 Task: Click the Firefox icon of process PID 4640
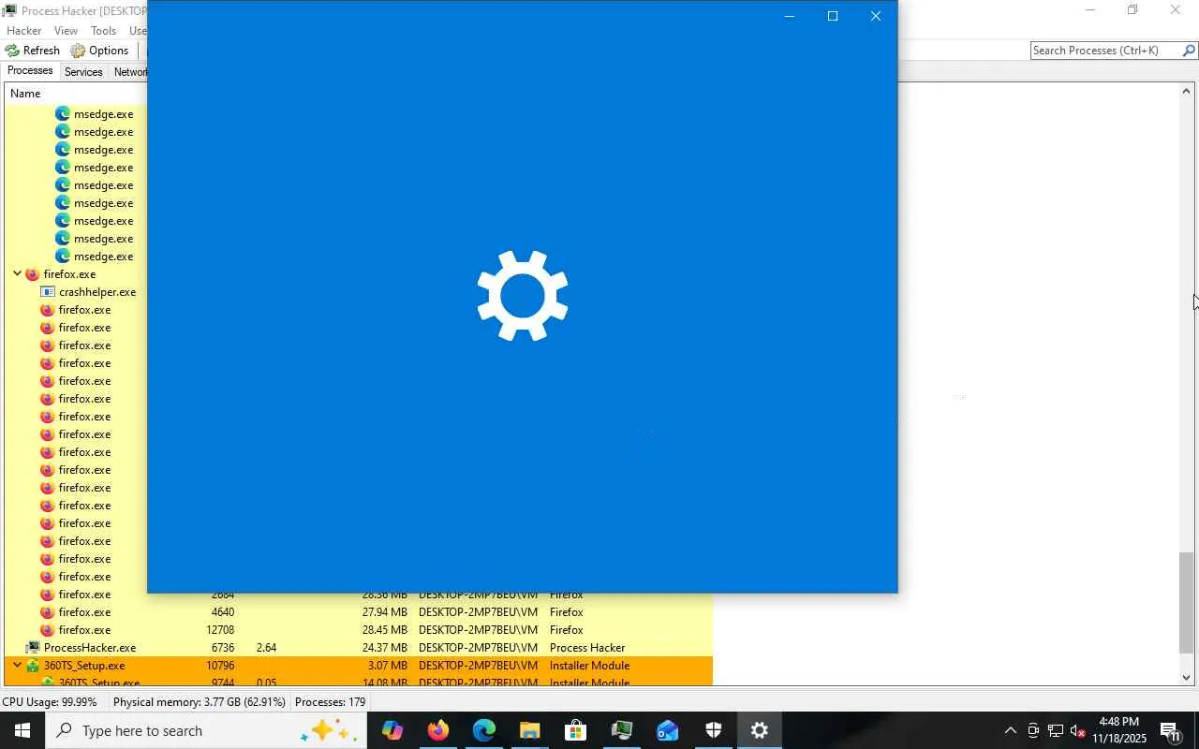pos(48,612)
